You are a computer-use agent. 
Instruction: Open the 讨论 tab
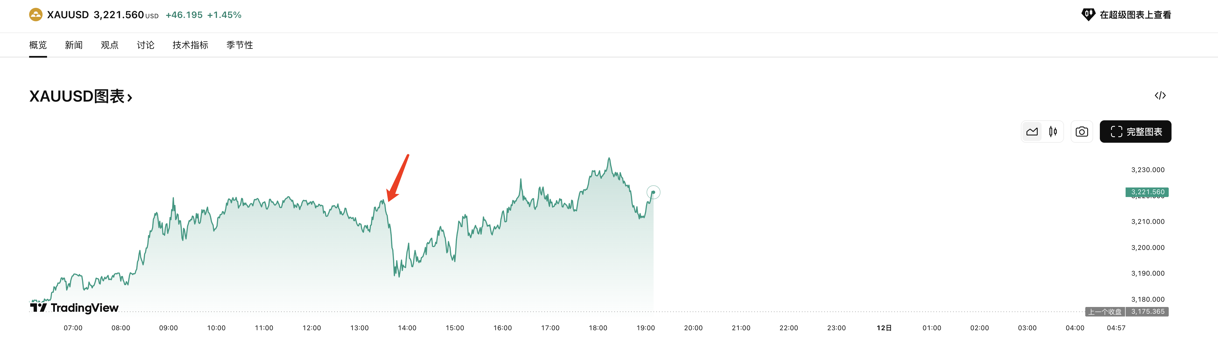[x=146, y=45]
